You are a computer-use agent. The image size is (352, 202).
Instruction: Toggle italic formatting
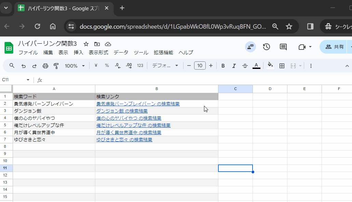click(x=234, y=66)
